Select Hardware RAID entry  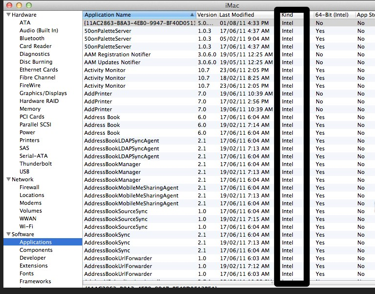(x=39, y=101)
